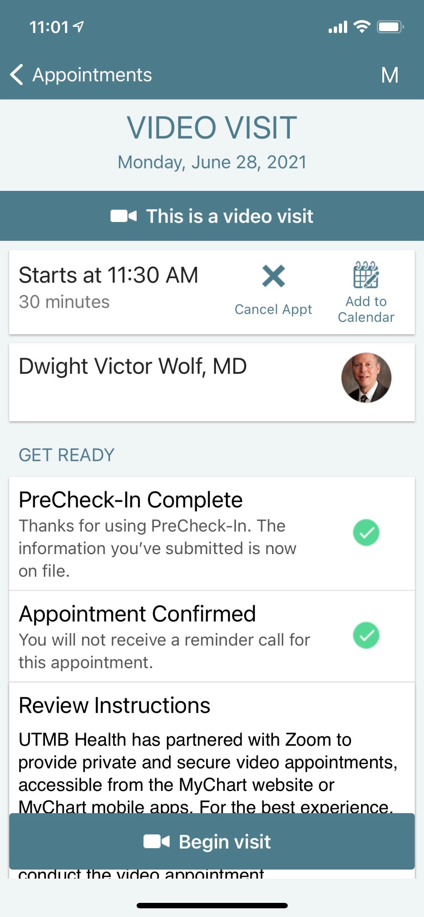Tap the battery status icon
Viewport: 424px width, 917px height.
(x=390, y=27)
